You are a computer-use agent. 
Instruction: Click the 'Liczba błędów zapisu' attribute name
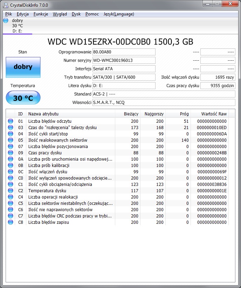click(49, 222)
